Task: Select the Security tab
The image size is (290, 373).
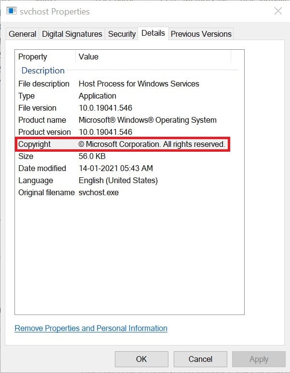Action: [x=122, y=34]
